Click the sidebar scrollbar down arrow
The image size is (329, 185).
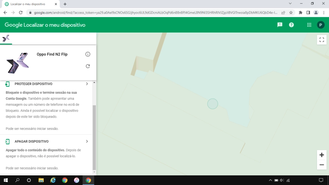94,172
